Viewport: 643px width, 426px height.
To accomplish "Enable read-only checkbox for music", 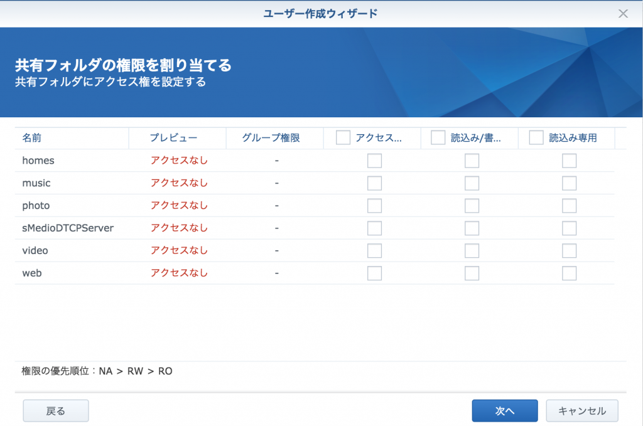I will (569, 183).
